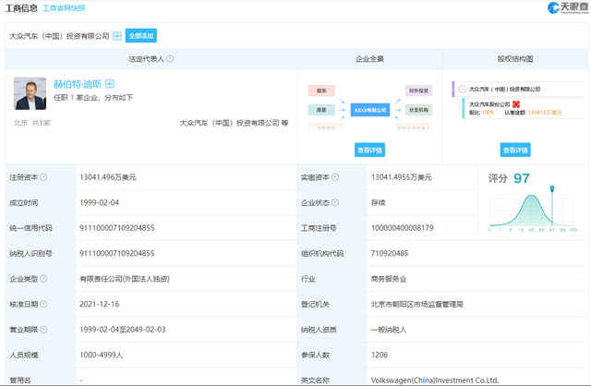Click help icon next to 企业类型
The height and width of the screenshot is (386, 591).
coord(43,279)
